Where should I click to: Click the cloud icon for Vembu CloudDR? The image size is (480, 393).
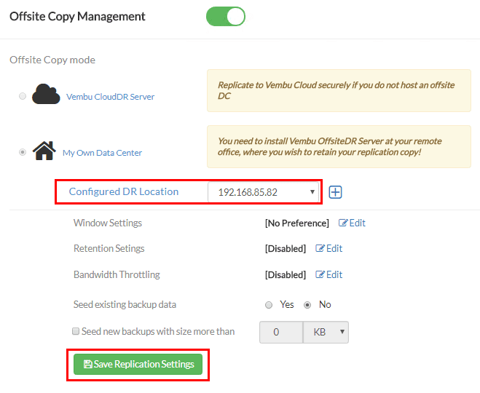click(x=45, y=95)
